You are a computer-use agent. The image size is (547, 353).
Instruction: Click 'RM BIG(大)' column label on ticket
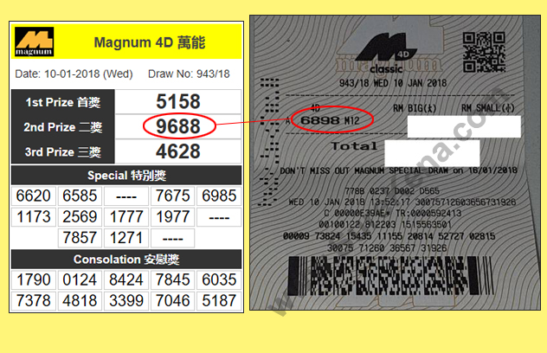point(415,108)
